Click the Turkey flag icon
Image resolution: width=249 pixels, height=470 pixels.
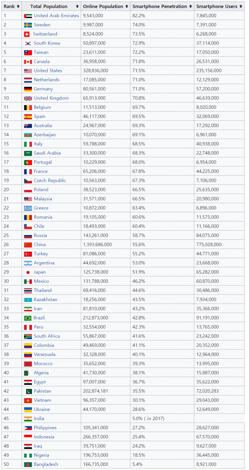28,254
